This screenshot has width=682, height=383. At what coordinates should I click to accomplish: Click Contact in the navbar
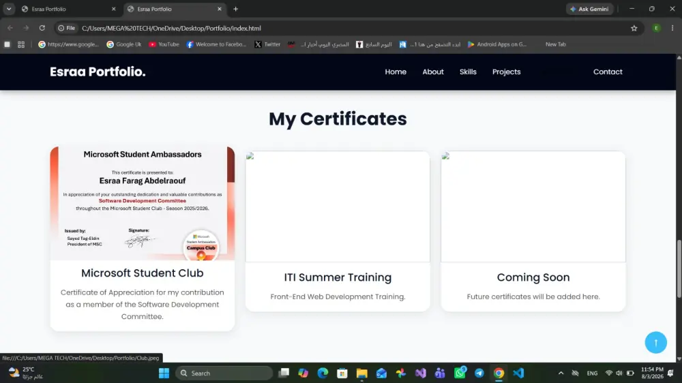tap(608, 72)
